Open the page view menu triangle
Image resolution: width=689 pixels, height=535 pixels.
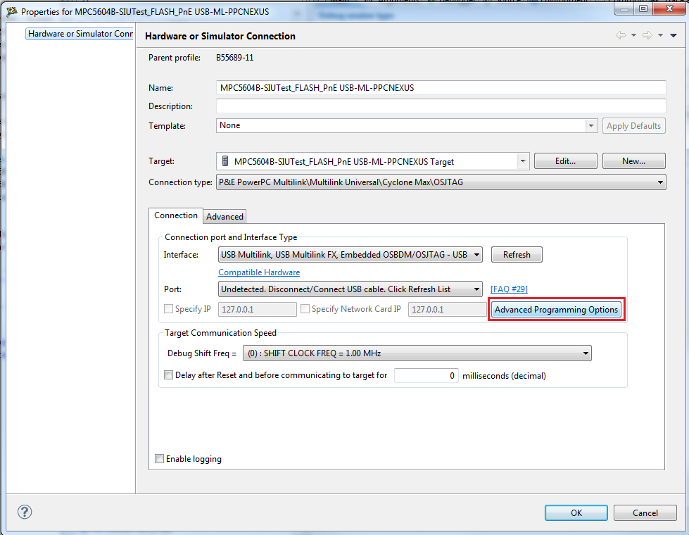tap(674, 35)
